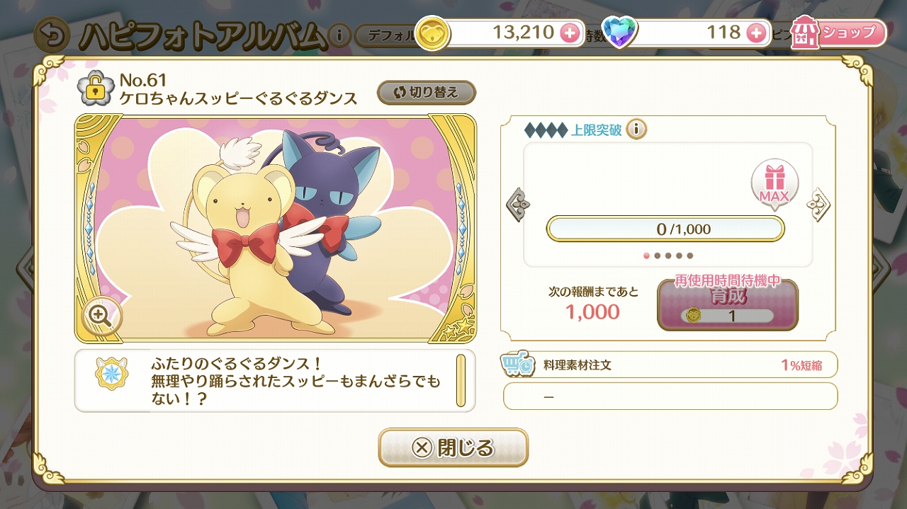Close dialog with 閉じる button
Viewport: 907px width, 509px height.
453,447
